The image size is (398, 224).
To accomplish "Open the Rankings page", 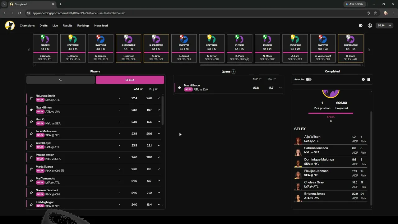I will 83,26.
